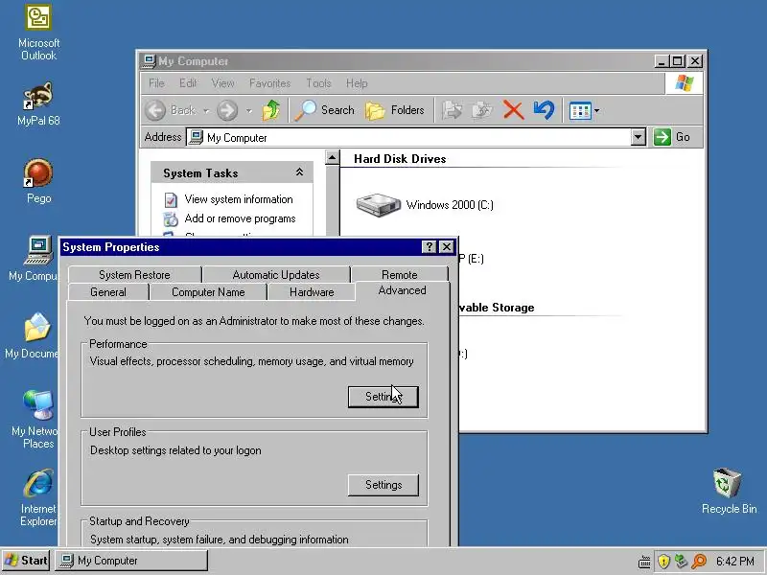Open the Forward history dropdown arrow
The height and width of the screenshot is (575, 767).
point(249,111)
